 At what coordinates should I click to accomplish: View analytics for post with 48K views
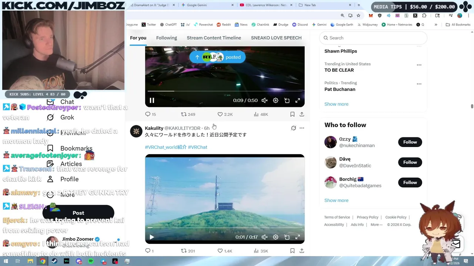[x=261, y=114]
